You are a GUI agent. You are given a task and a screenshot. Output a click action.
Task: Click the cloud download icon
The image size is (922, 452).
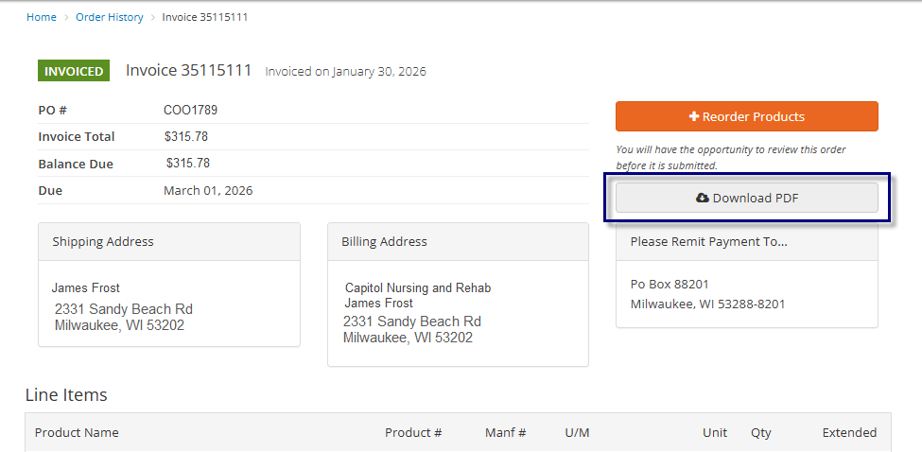702,198
